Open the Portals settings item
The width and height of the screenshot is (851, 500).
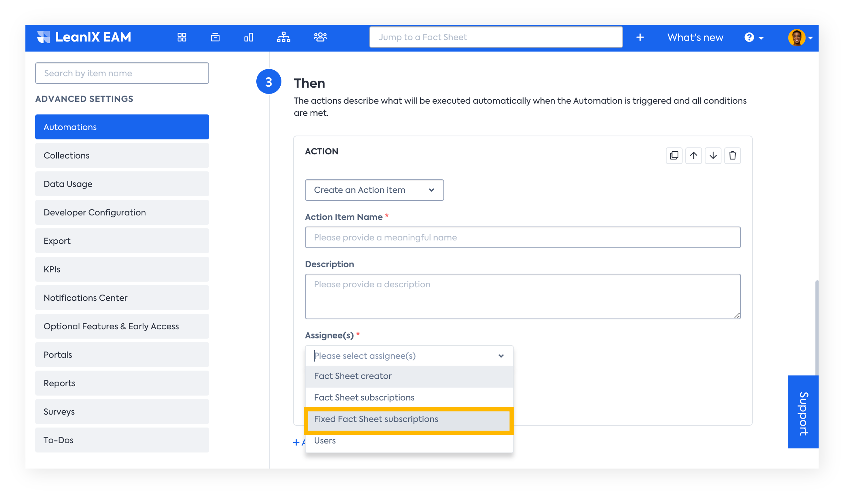tap(122, 355)
